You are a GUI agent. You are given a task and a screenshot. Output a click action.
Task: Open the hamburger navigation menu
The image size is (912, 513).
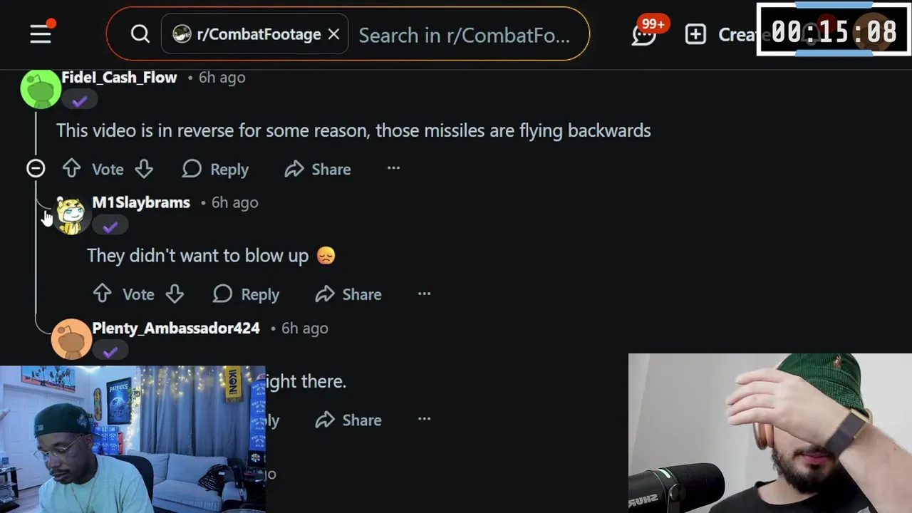pos(41,33)
